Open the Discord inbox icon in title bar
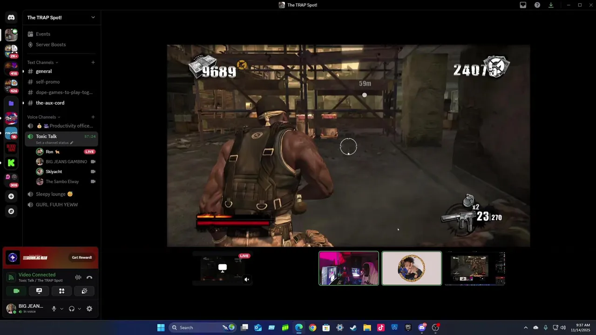 coord(523,5)
